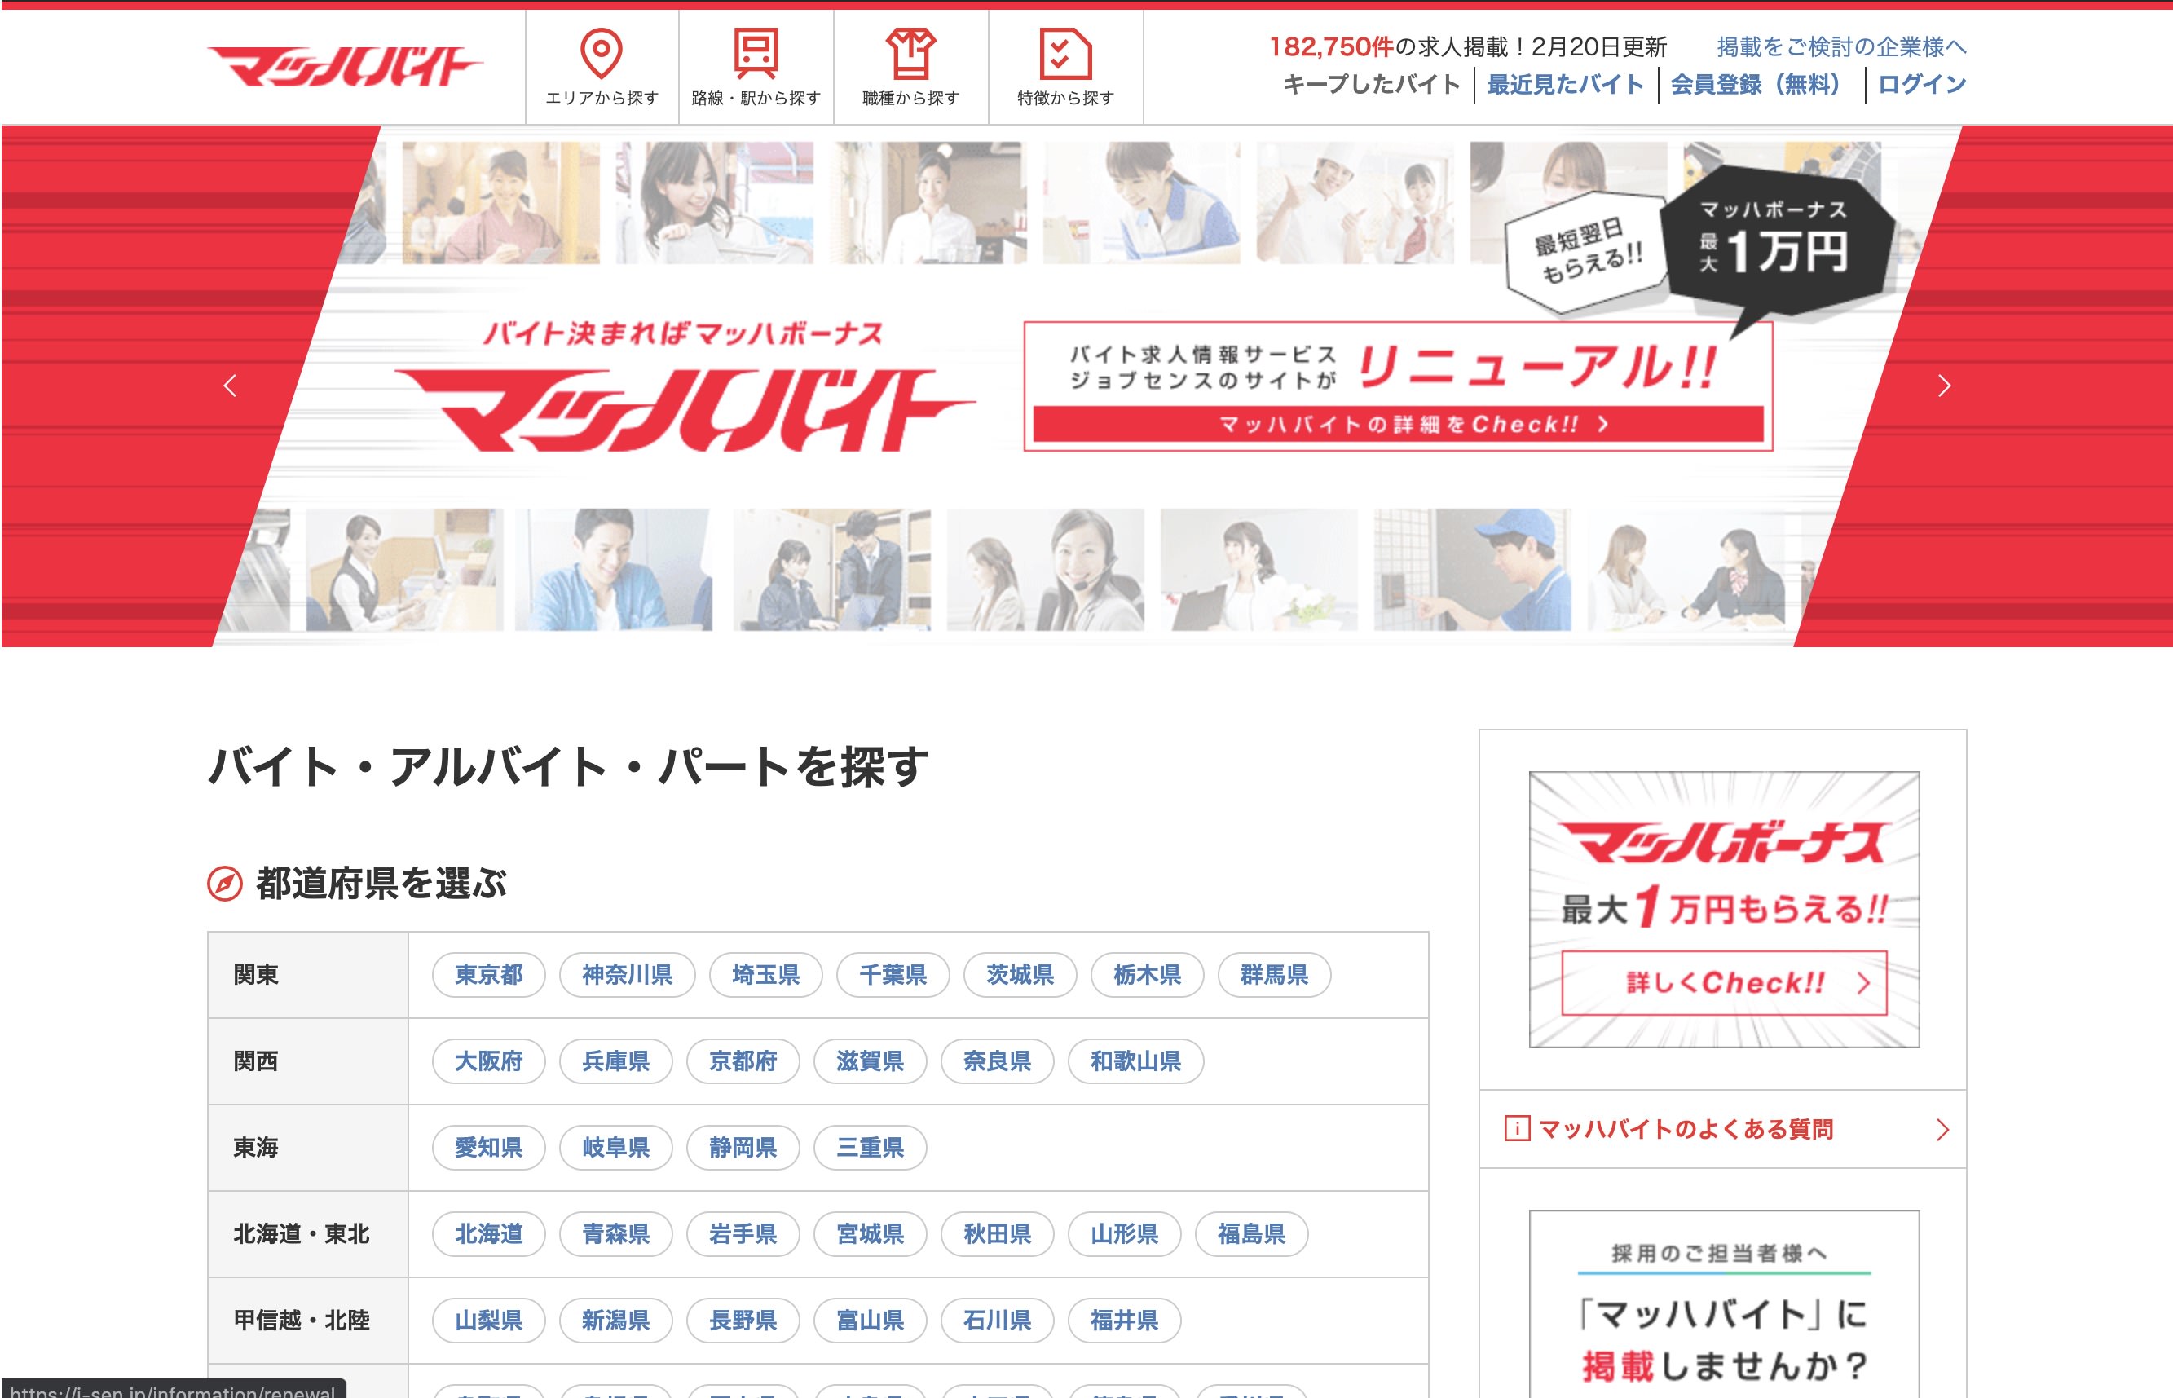
Task: Open 職種から探す uniform shirt icon
Action: coord(910,54)
